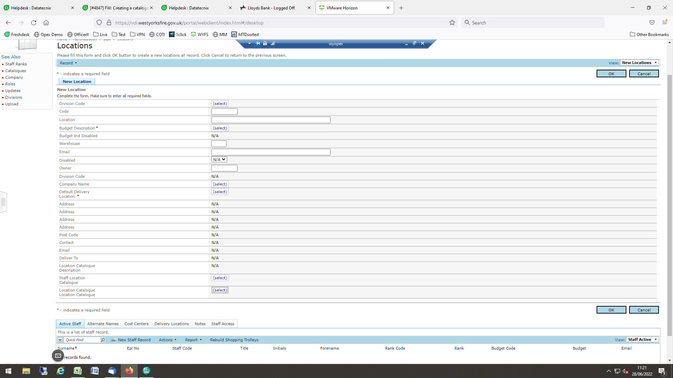Open the New Locations view dropdown
Image resolution: width=673 pixels, height=378 pixels.
pyautogui.click(x=639, y=63)
